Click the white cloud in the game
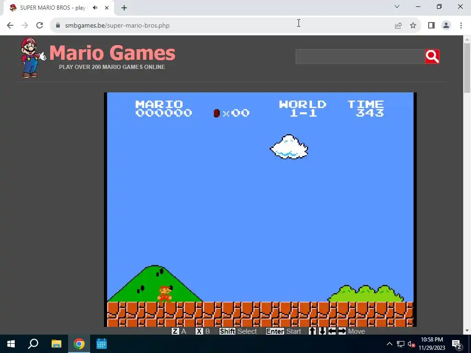This screenshot has width=471, height=353. (x=289, y=147)
